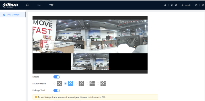Open the admin user menu
The width and height of the screenshot is (205, 101).
186,5
